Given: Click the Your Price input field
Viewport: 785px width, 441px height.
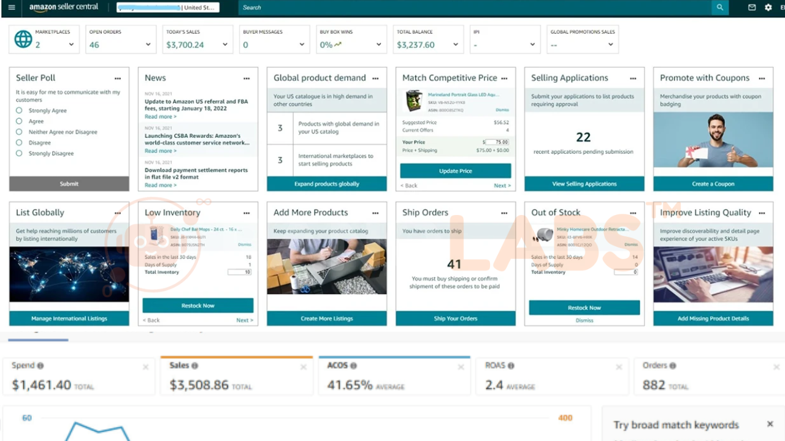Looking at the screenshot, I should click(497, 142).
